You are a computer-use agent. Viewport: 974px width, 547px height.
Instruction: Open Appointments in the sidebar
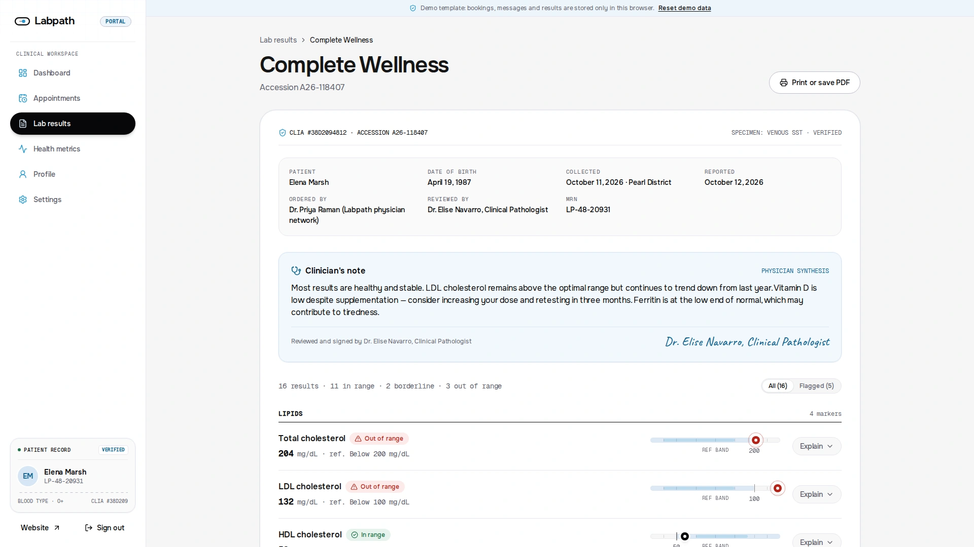pos(73,98)
